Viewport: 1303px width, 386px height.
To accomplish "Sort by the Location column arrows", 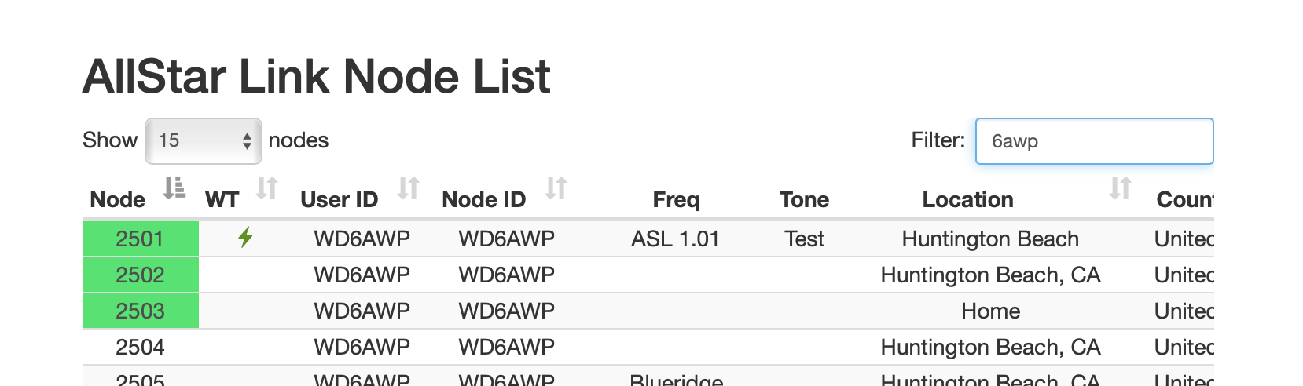I will pyautogui.click(x=1120, y=188).
